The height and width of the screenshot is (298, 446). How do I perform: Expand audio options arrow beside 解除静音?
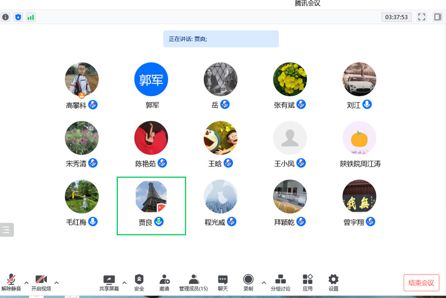(x=26, y=282)
